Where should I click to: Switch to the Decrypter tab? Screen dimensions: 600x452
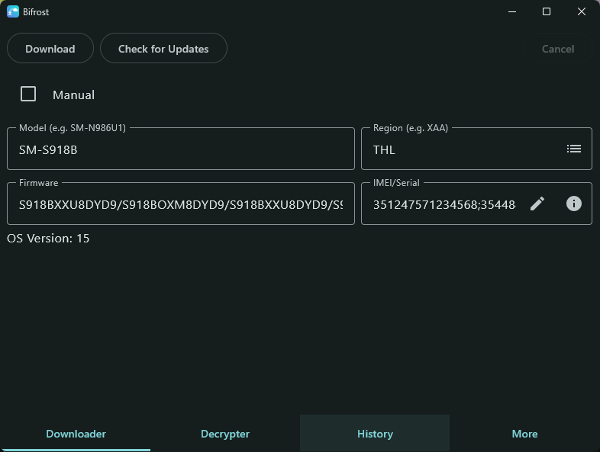point(225,433)
